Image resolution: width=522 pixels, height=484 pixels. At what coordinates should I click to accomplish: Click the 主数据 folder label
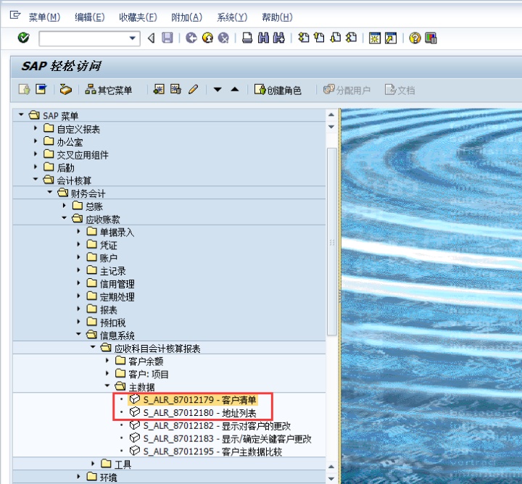[141, 387]
